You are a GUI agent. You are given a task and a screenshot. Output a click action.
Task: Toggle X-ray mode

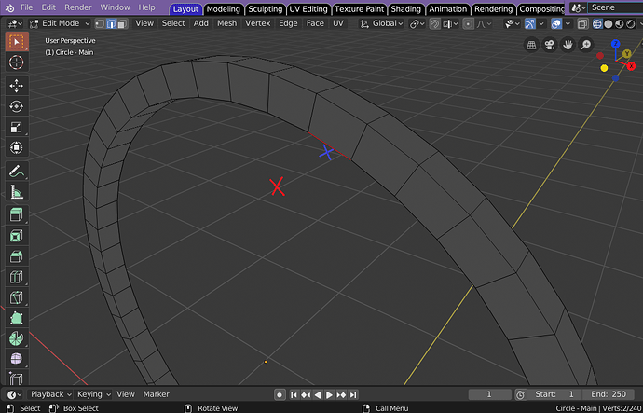582,24
